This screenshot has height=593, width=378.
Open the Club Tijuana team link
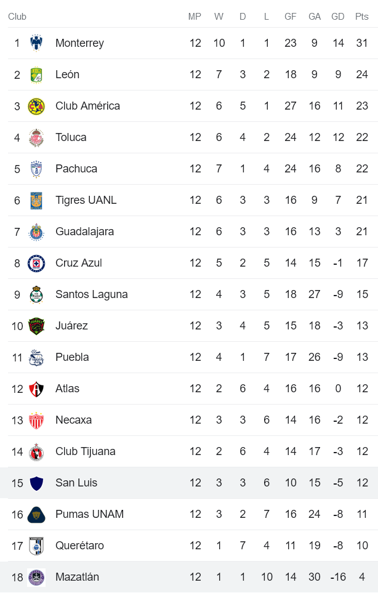click(x=85, y=451)
